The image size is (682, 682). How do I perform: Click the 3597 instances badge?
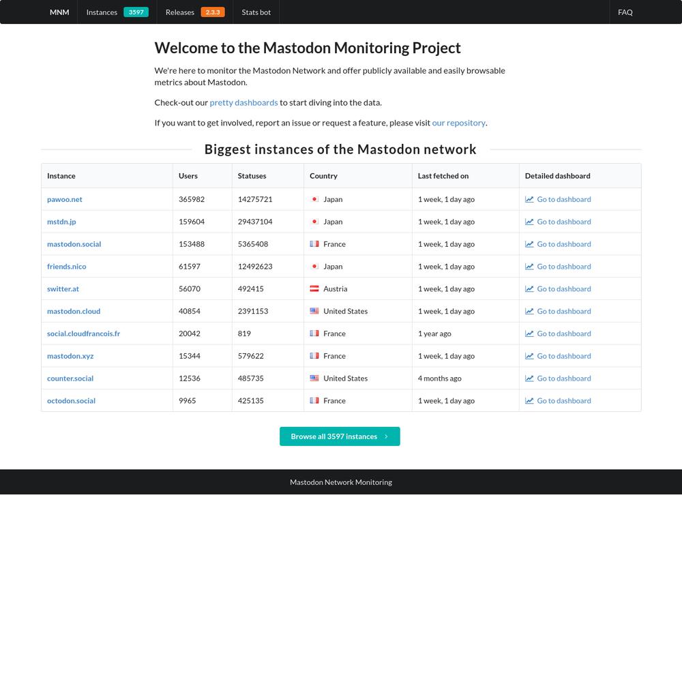coord(136,12)
